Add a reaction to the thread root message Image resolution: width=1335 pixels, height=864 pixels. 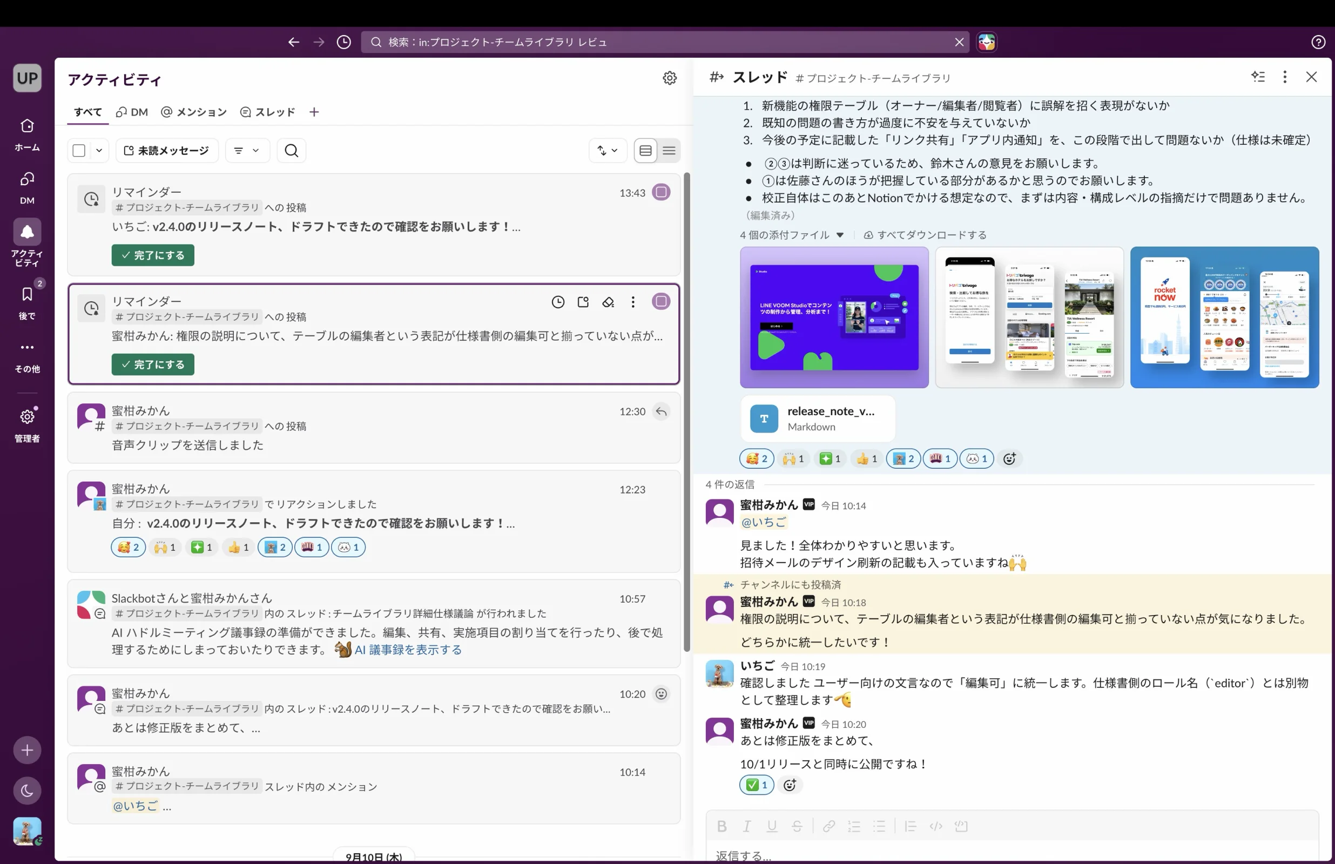tap(1009, 459)
